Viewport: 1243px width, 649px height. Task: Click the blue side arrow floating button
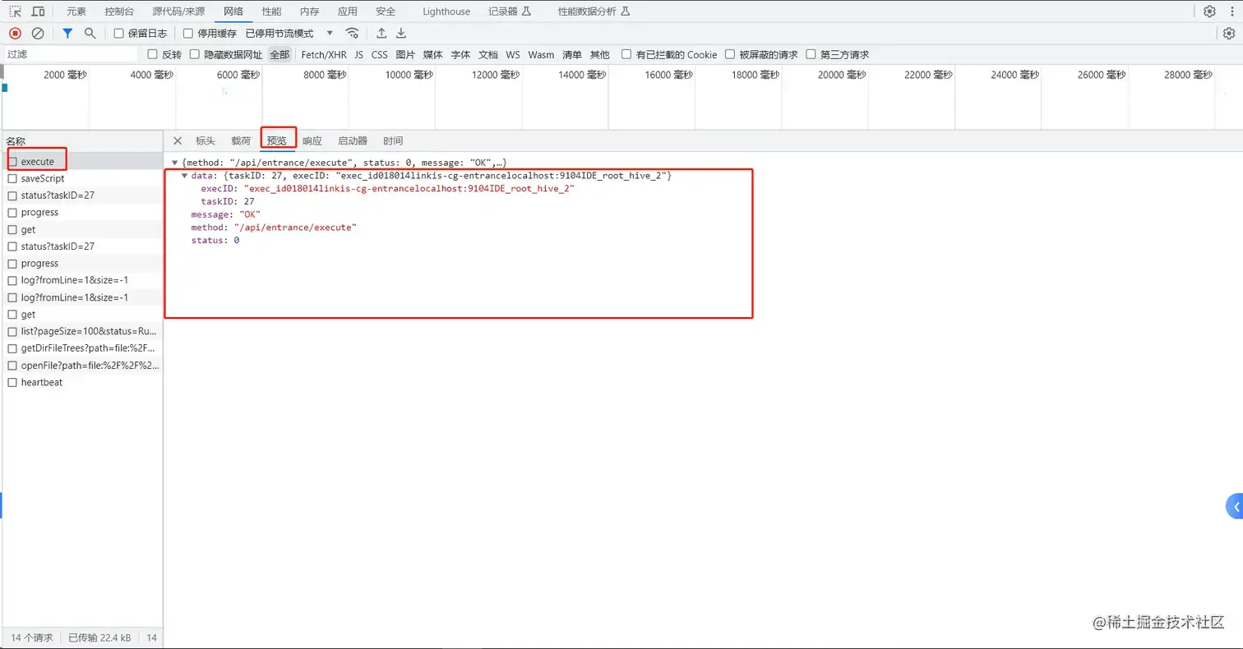click(1235, 507)
